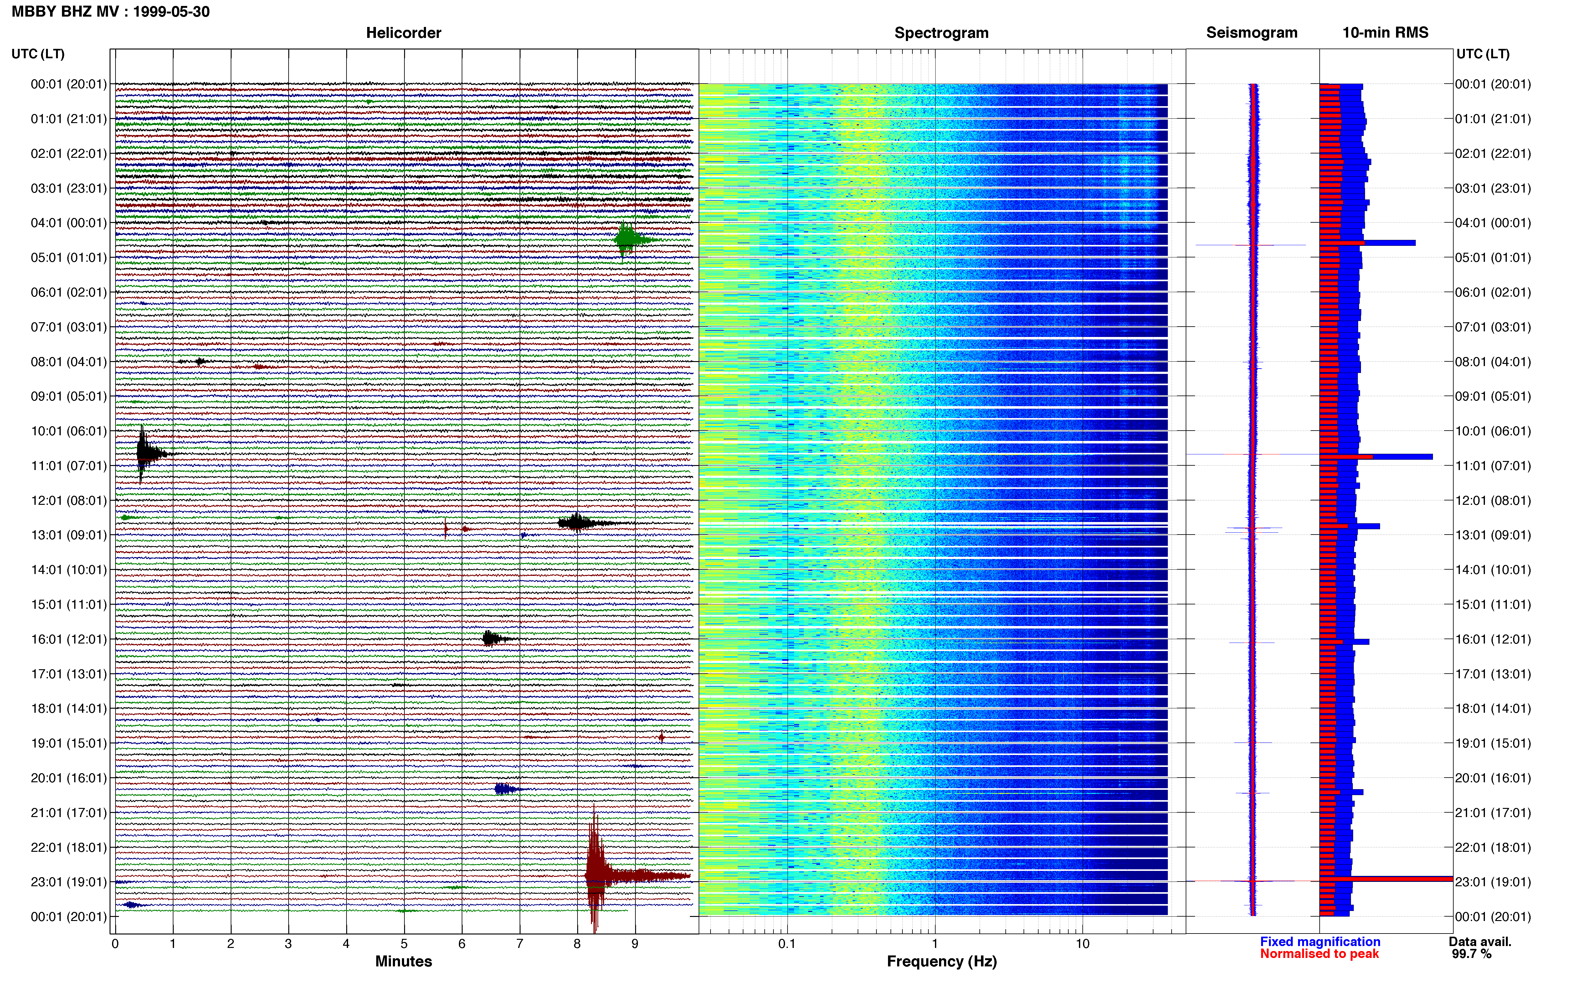The width and height of the screenshot is (1571, 983).
Task: Click left time label '04:01 (00:01)'
Action: [69, 223]
